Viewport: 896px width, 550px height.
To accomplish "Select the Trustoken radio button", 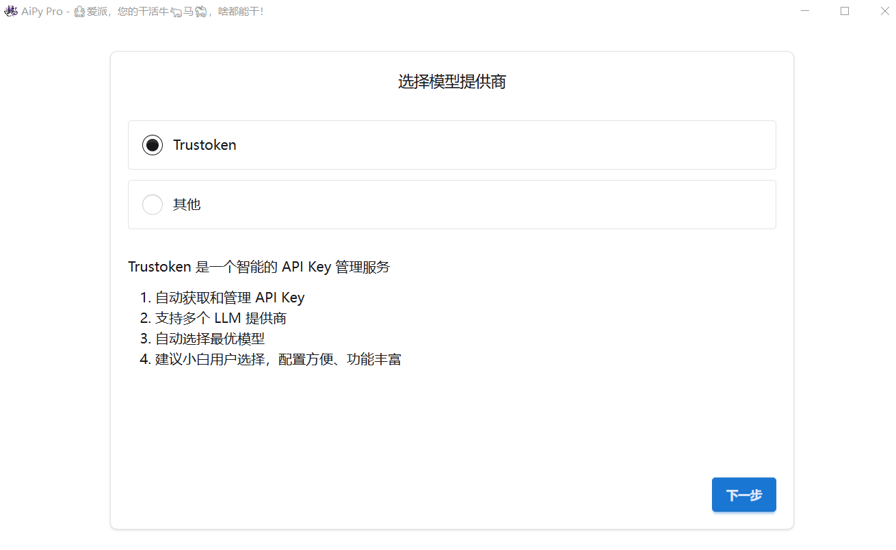I will coord(153,145).
